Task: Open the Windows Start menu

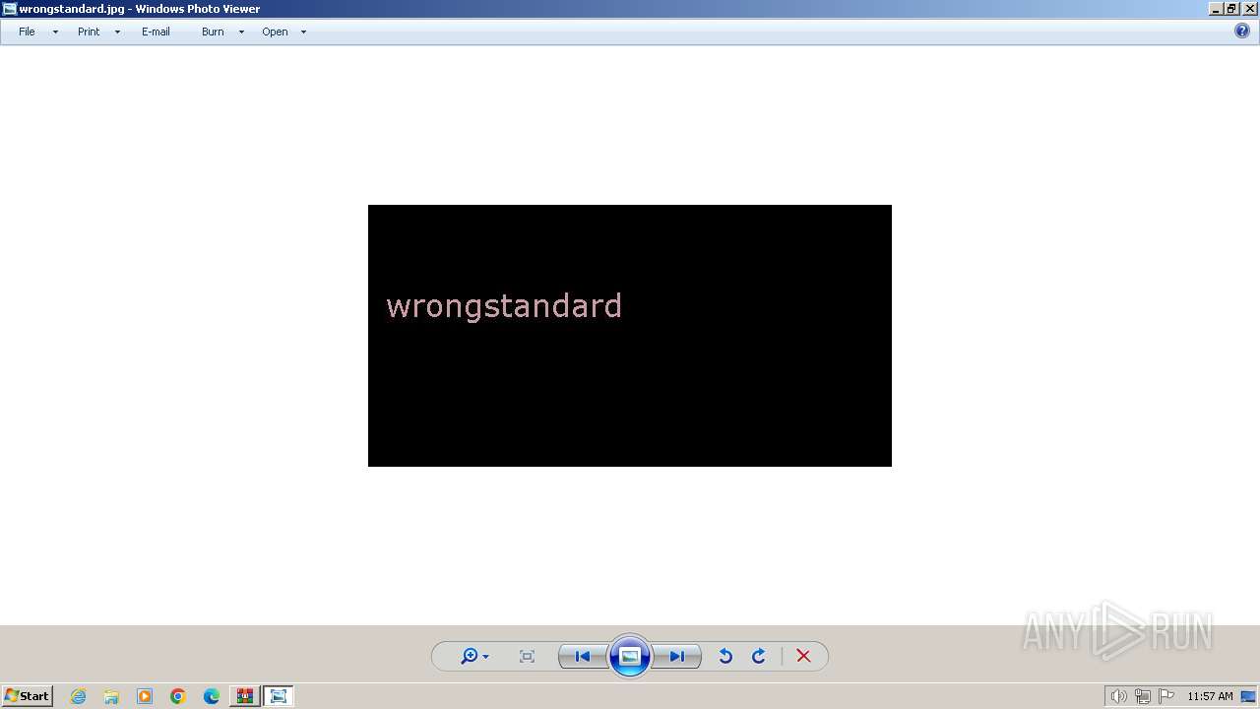Action: 27,696
